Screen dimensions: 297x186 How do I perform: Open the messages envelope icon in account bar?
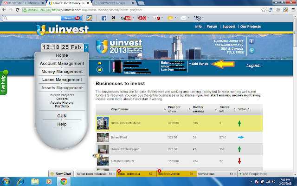click(x=100, y=63)
